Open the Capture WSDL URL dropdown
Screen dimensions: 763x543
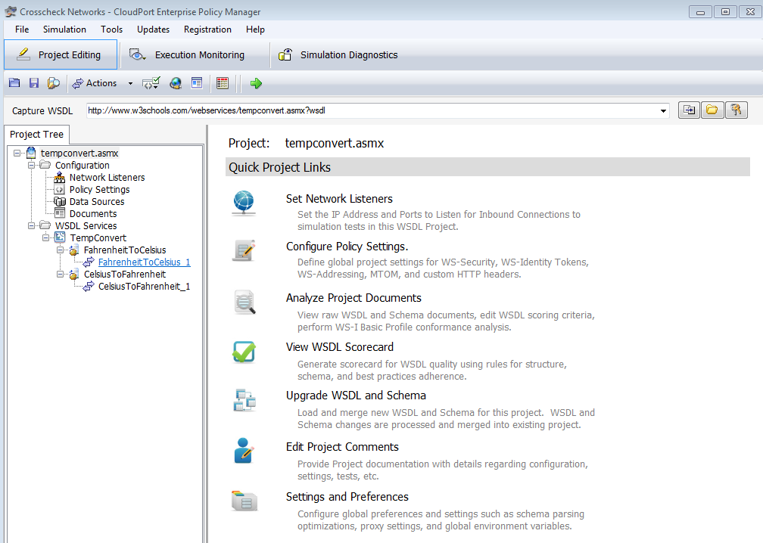(x=663, y=111)
